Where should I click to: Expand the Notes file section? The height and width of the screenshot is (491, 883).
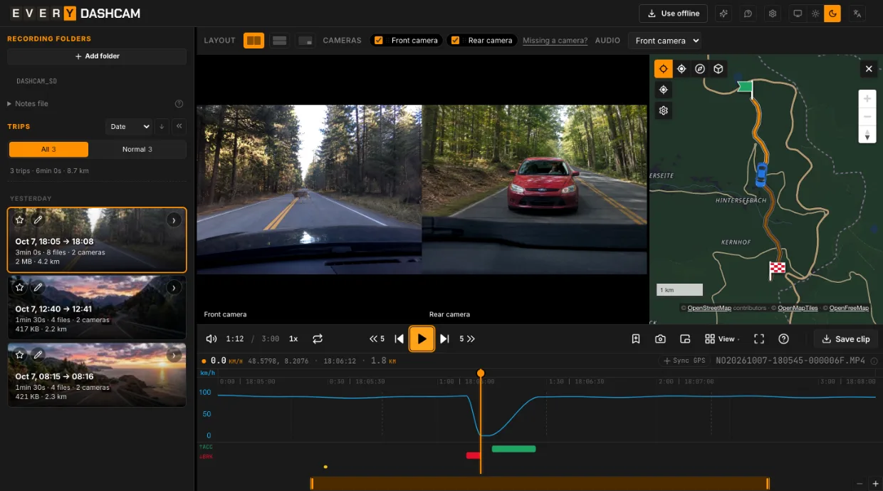coord(28,104)
